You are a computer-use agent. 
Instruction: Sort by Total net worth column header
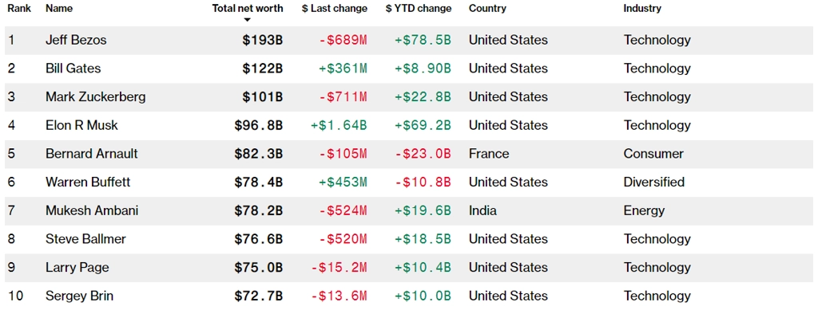(248, 8)
